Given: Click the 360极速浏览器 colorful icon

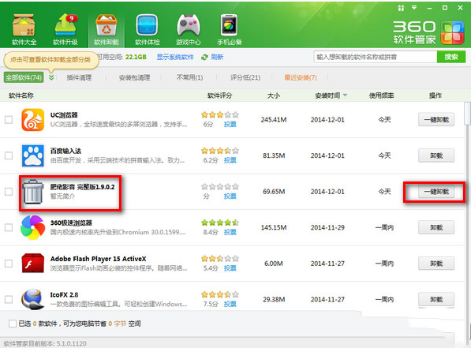Looking at the screenshot, I should click(x=33, y=227).
